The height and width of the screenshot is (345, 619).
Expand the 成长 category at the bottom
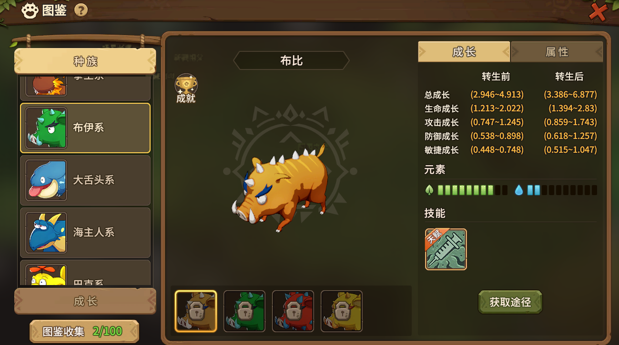[85, 301]
